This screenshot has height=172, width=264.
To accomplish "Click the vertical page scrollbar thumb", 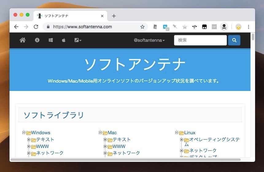I will click(x=253, y=37).
